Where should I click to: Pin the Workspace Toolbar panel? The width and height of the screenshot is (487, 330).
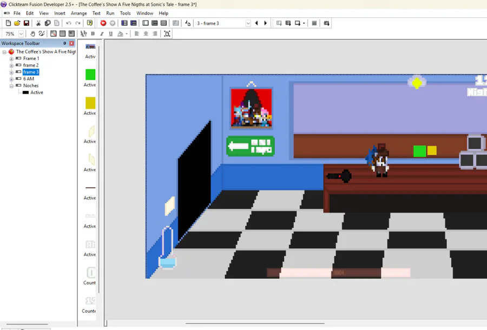pyautogui.click(x=64, y=43)
